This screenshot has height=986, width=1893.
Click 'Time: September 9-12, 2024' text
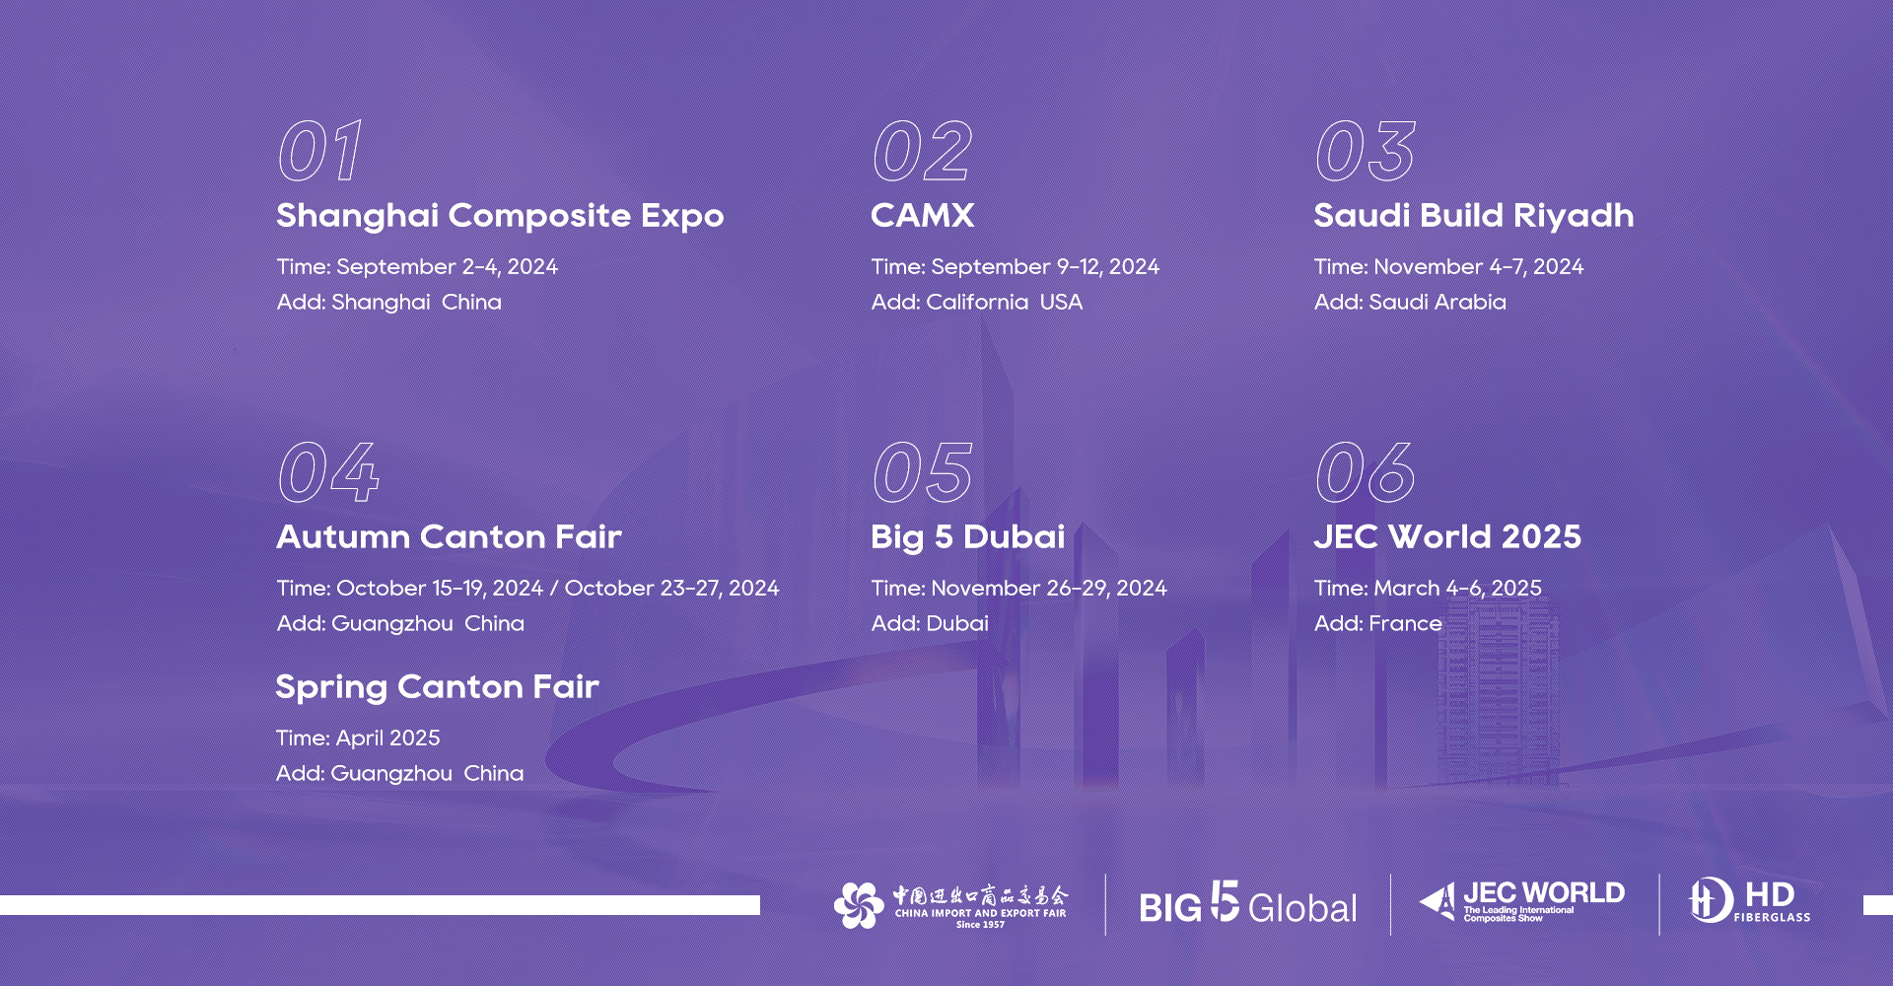1015,267
